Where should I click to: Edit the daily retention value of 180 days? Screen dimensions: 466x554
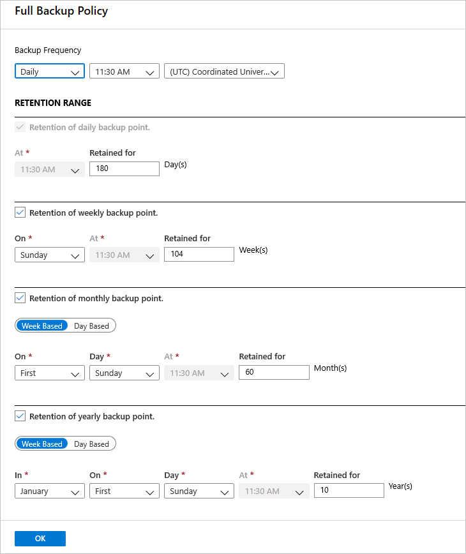[124, 168]
